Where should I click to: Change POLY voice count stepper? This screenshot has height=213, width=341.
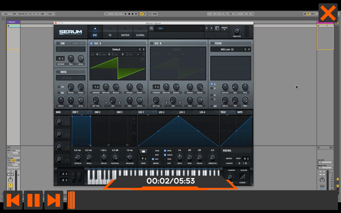tap(246, 158)
